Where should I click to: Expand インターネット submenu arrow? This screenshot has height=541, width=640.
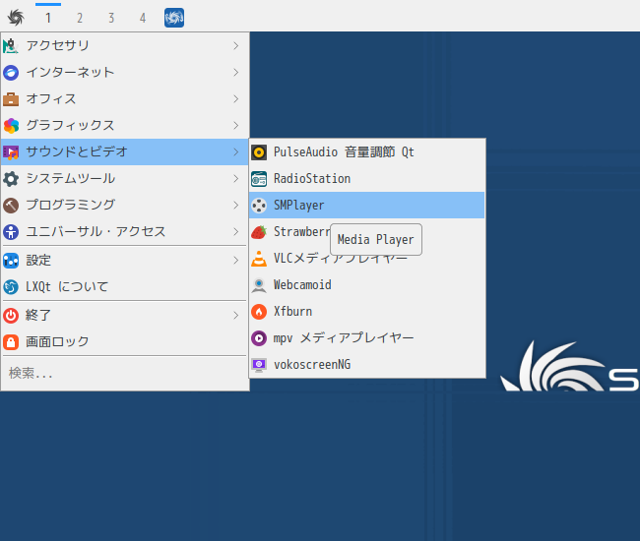pos(236,73)
